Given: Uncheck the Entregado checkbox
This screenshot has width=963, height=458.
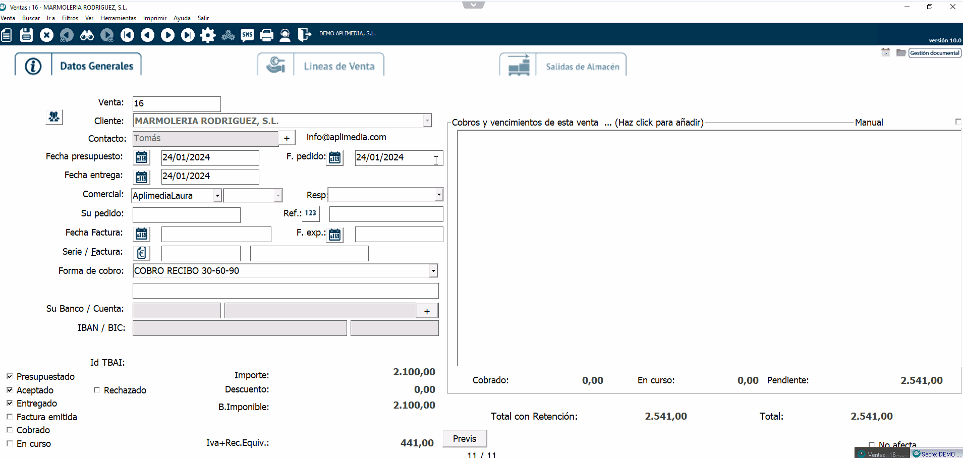Looking at the screenshot, I should click(x=10, y=403).
